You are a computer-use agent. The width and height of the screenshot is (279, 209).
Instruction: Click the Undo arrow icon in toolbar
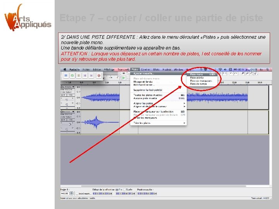pos(231,73)
